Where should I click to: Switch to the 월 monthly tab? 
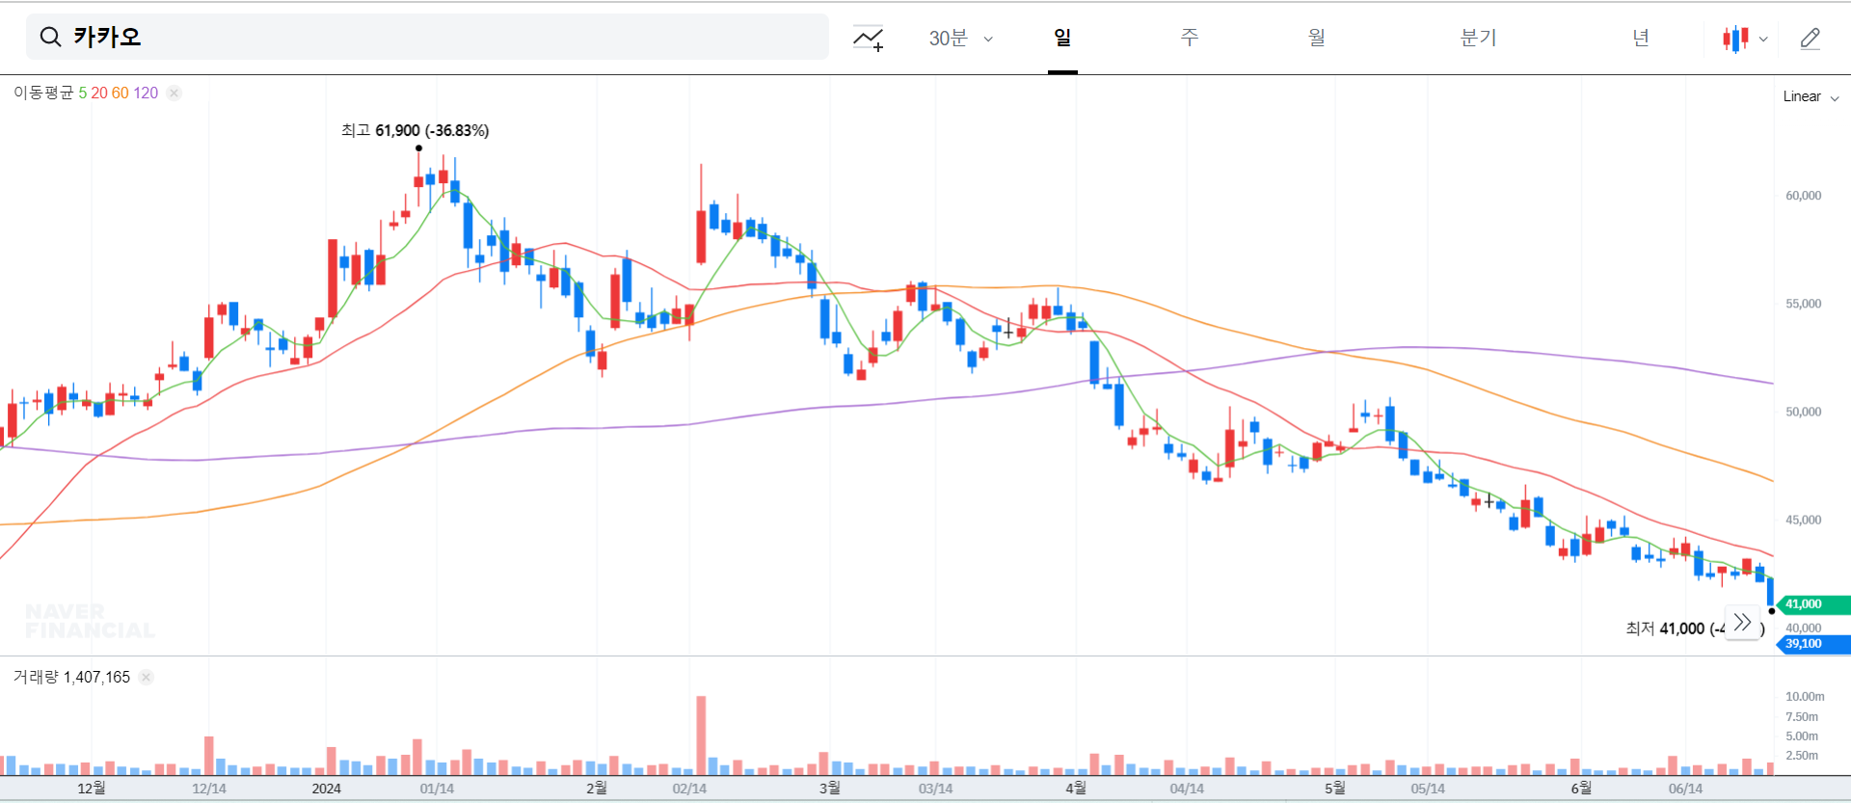[x=1317, y=38]
